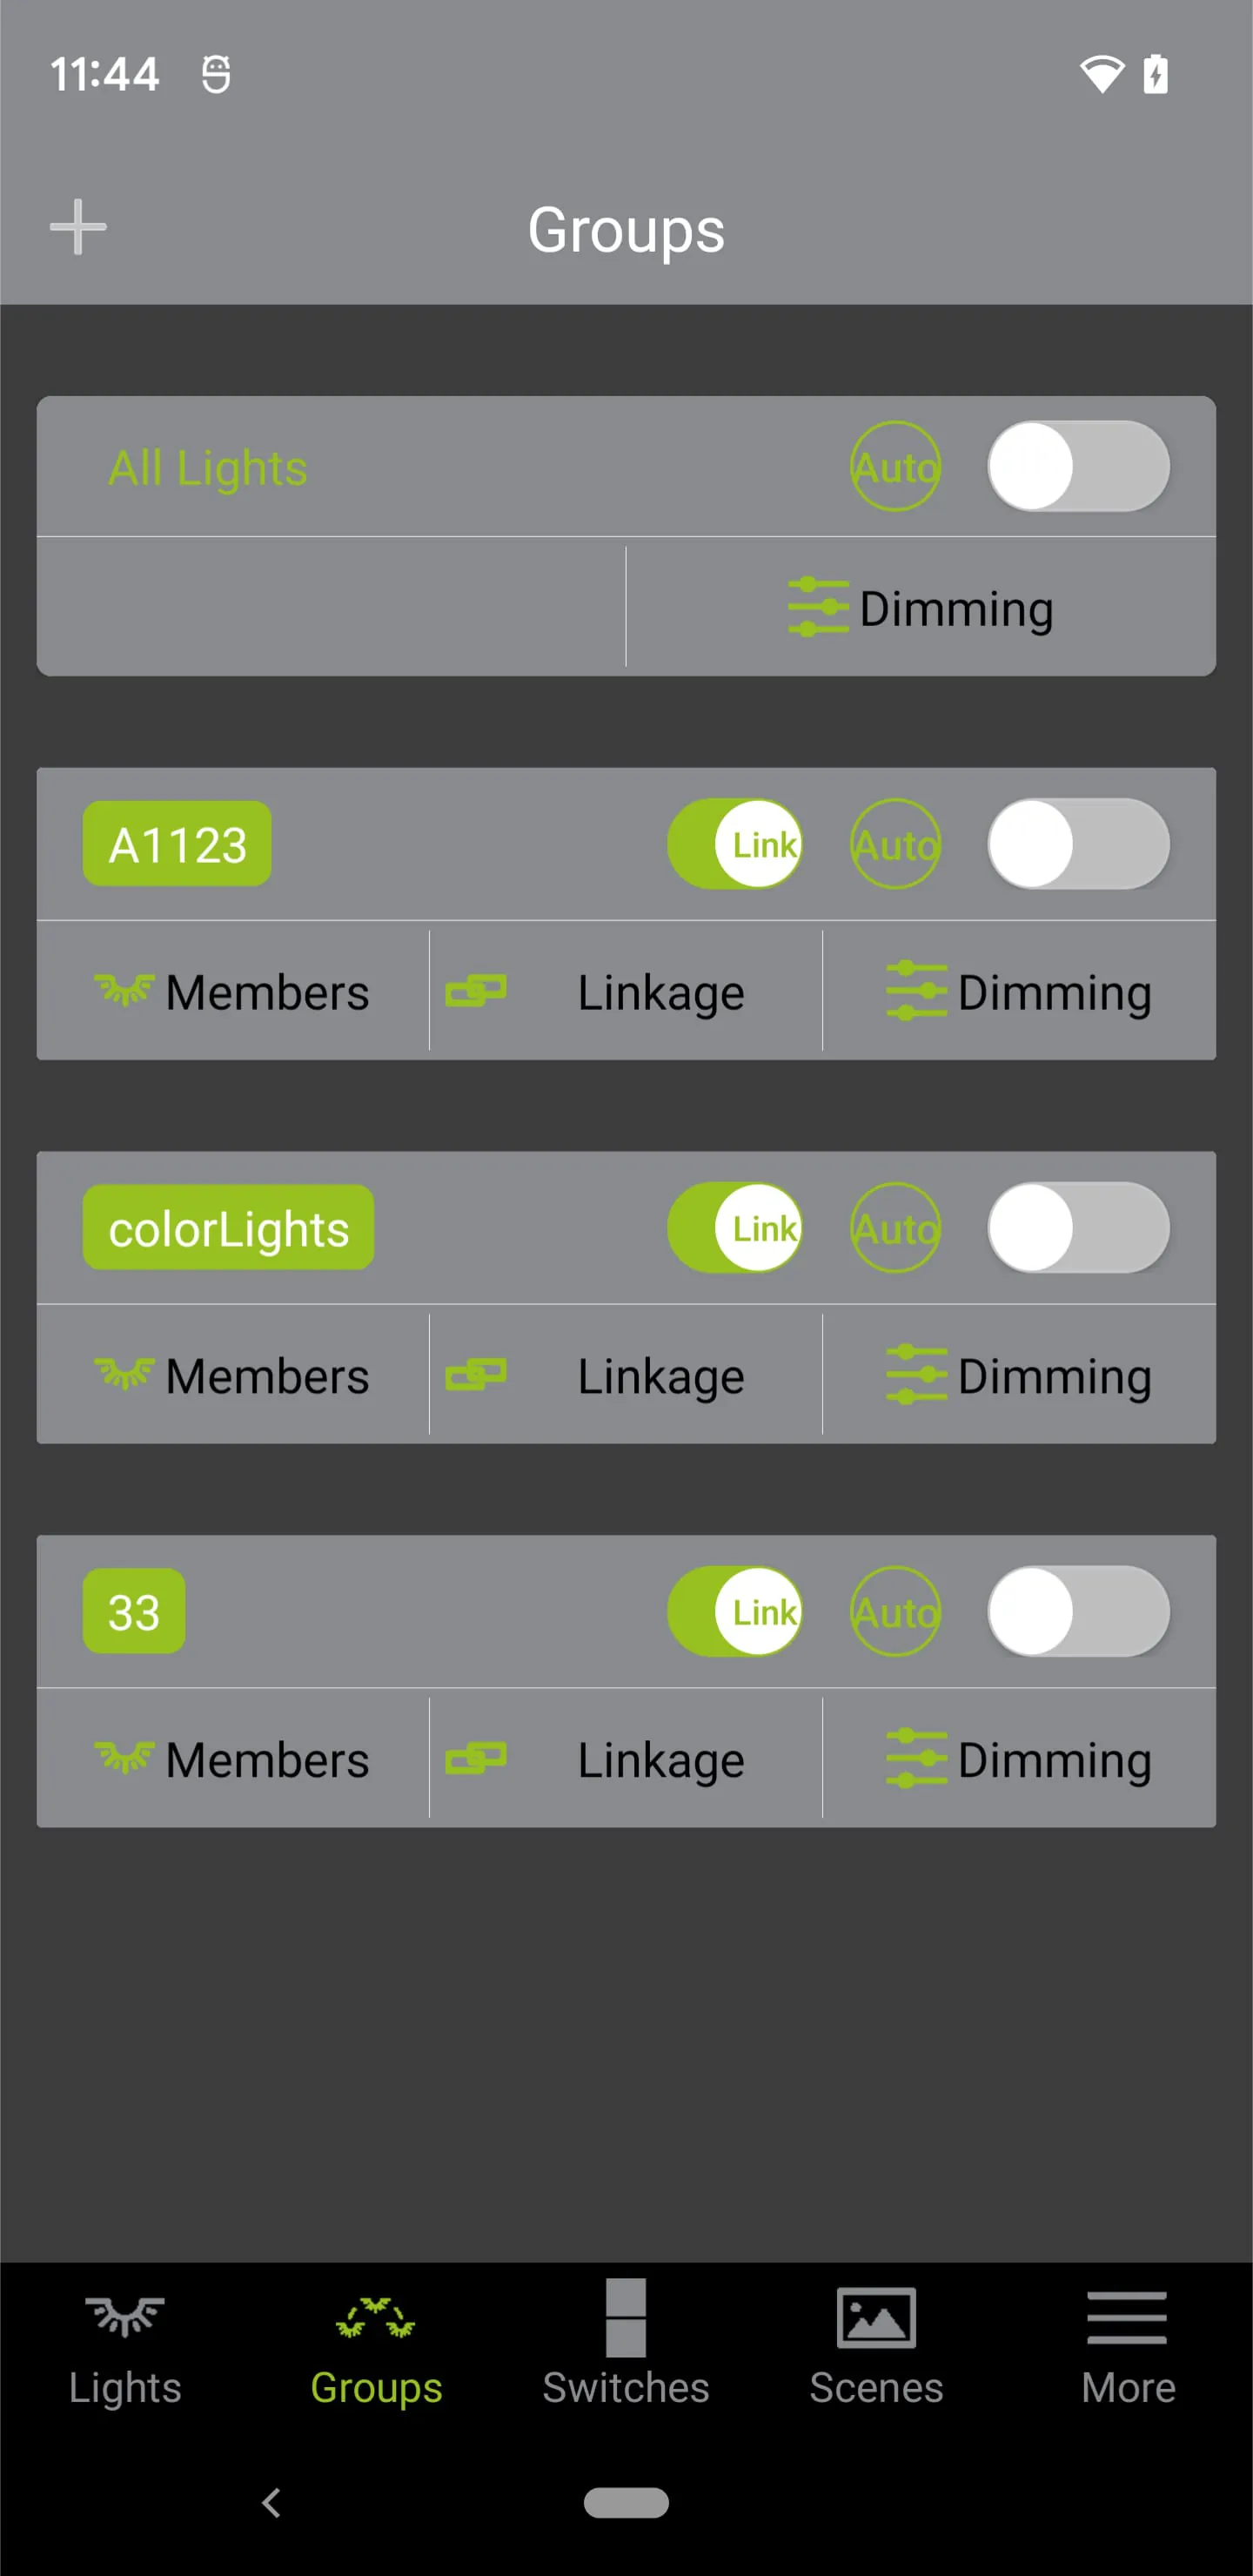
Task: Open Linkage for the colorLights group
Action: 626,1376
